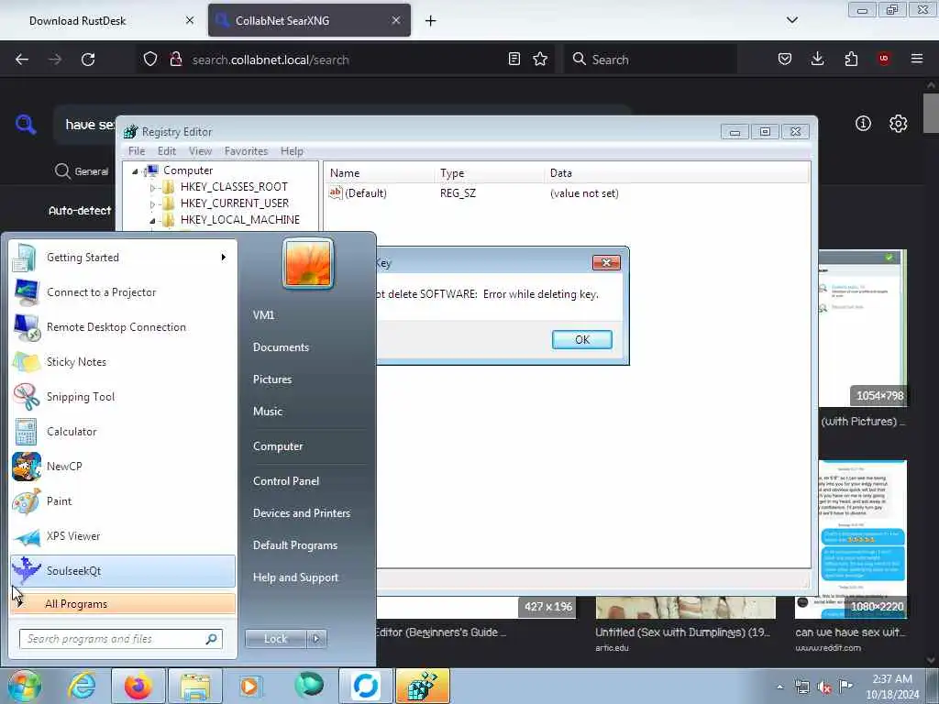The height and width of the screenshot is (704, 939).
Task: Click the Save to Pocket icon
Action: click(x=785, y=59)
